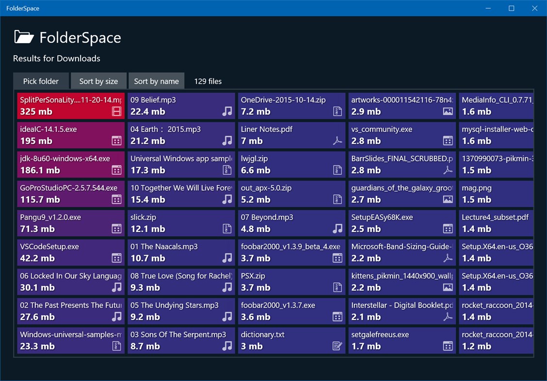Screen dimensions: 547x381
Task: Click the PDF icon on Interstellar Digital Booklet
Action: click(x=448, y=317)
